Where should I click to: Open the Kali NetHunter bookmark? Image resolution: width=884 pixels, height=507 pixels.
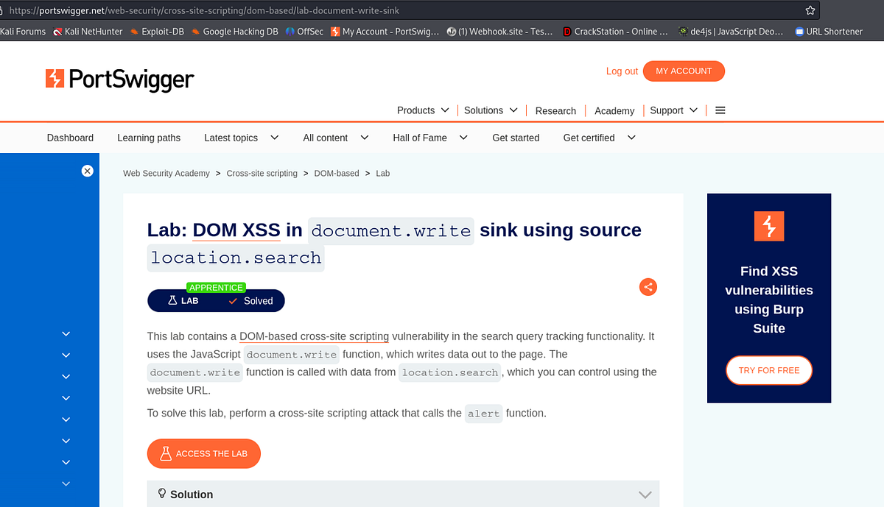coord(88,31)
